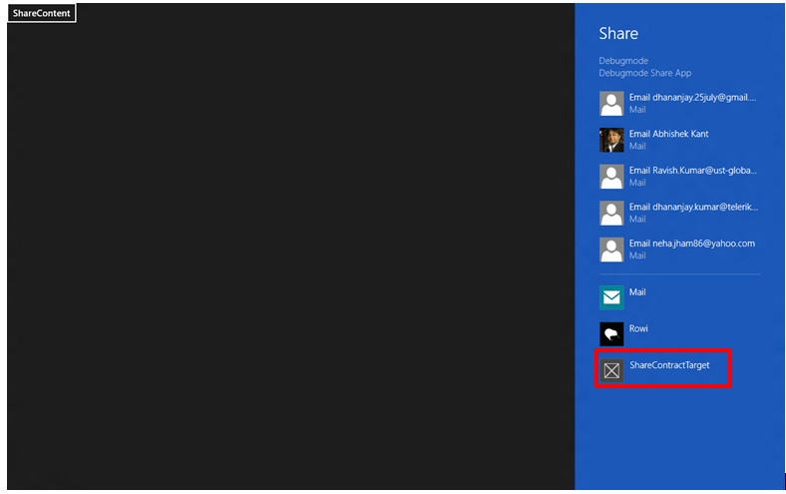Click the 'Debugmode Share App' description text
Viewport: 786px width, 494px height.
click(x=644, y=73)
